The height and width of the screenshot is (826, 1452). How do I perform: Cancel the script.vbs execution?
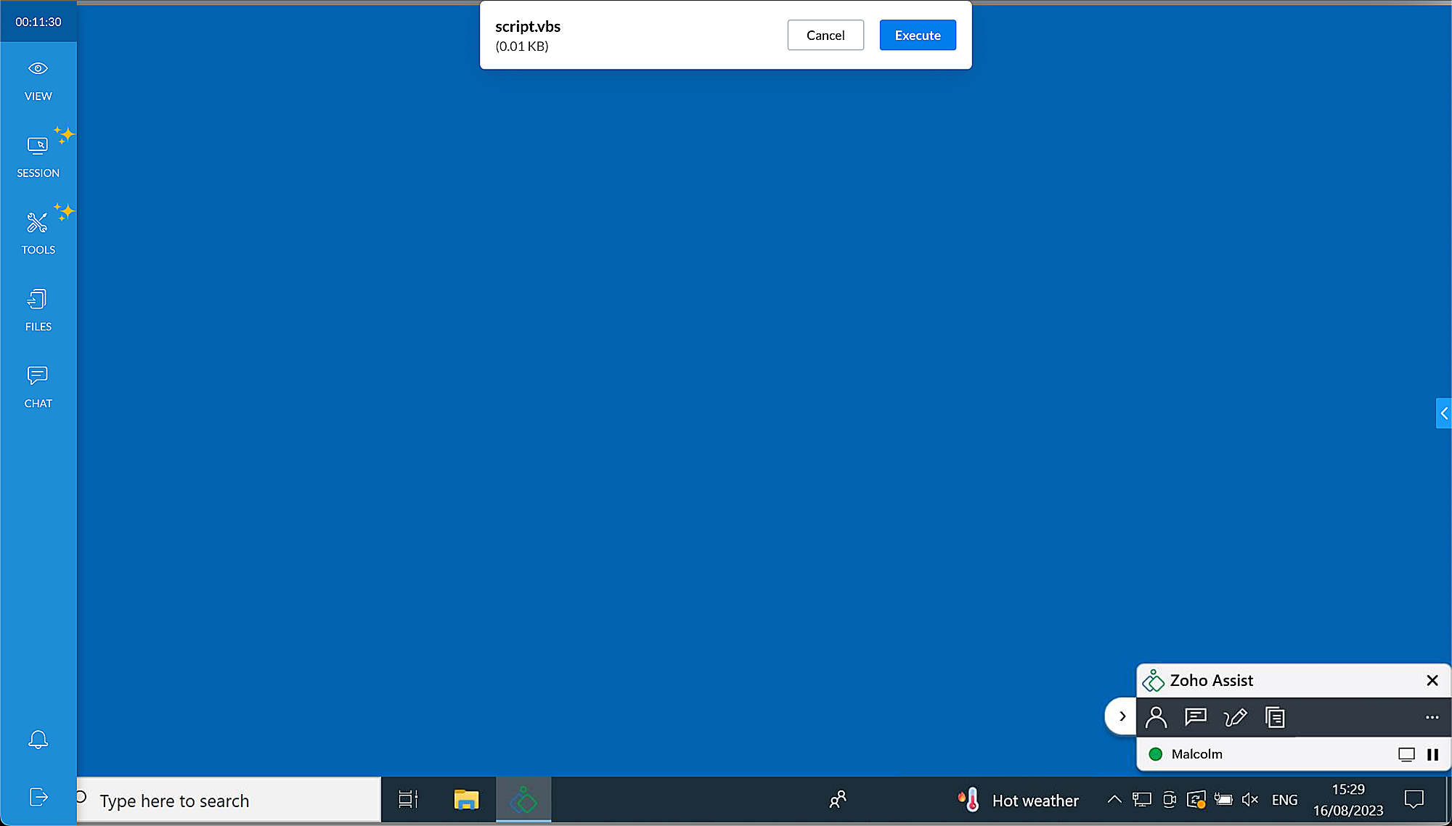tap(825, 35)
